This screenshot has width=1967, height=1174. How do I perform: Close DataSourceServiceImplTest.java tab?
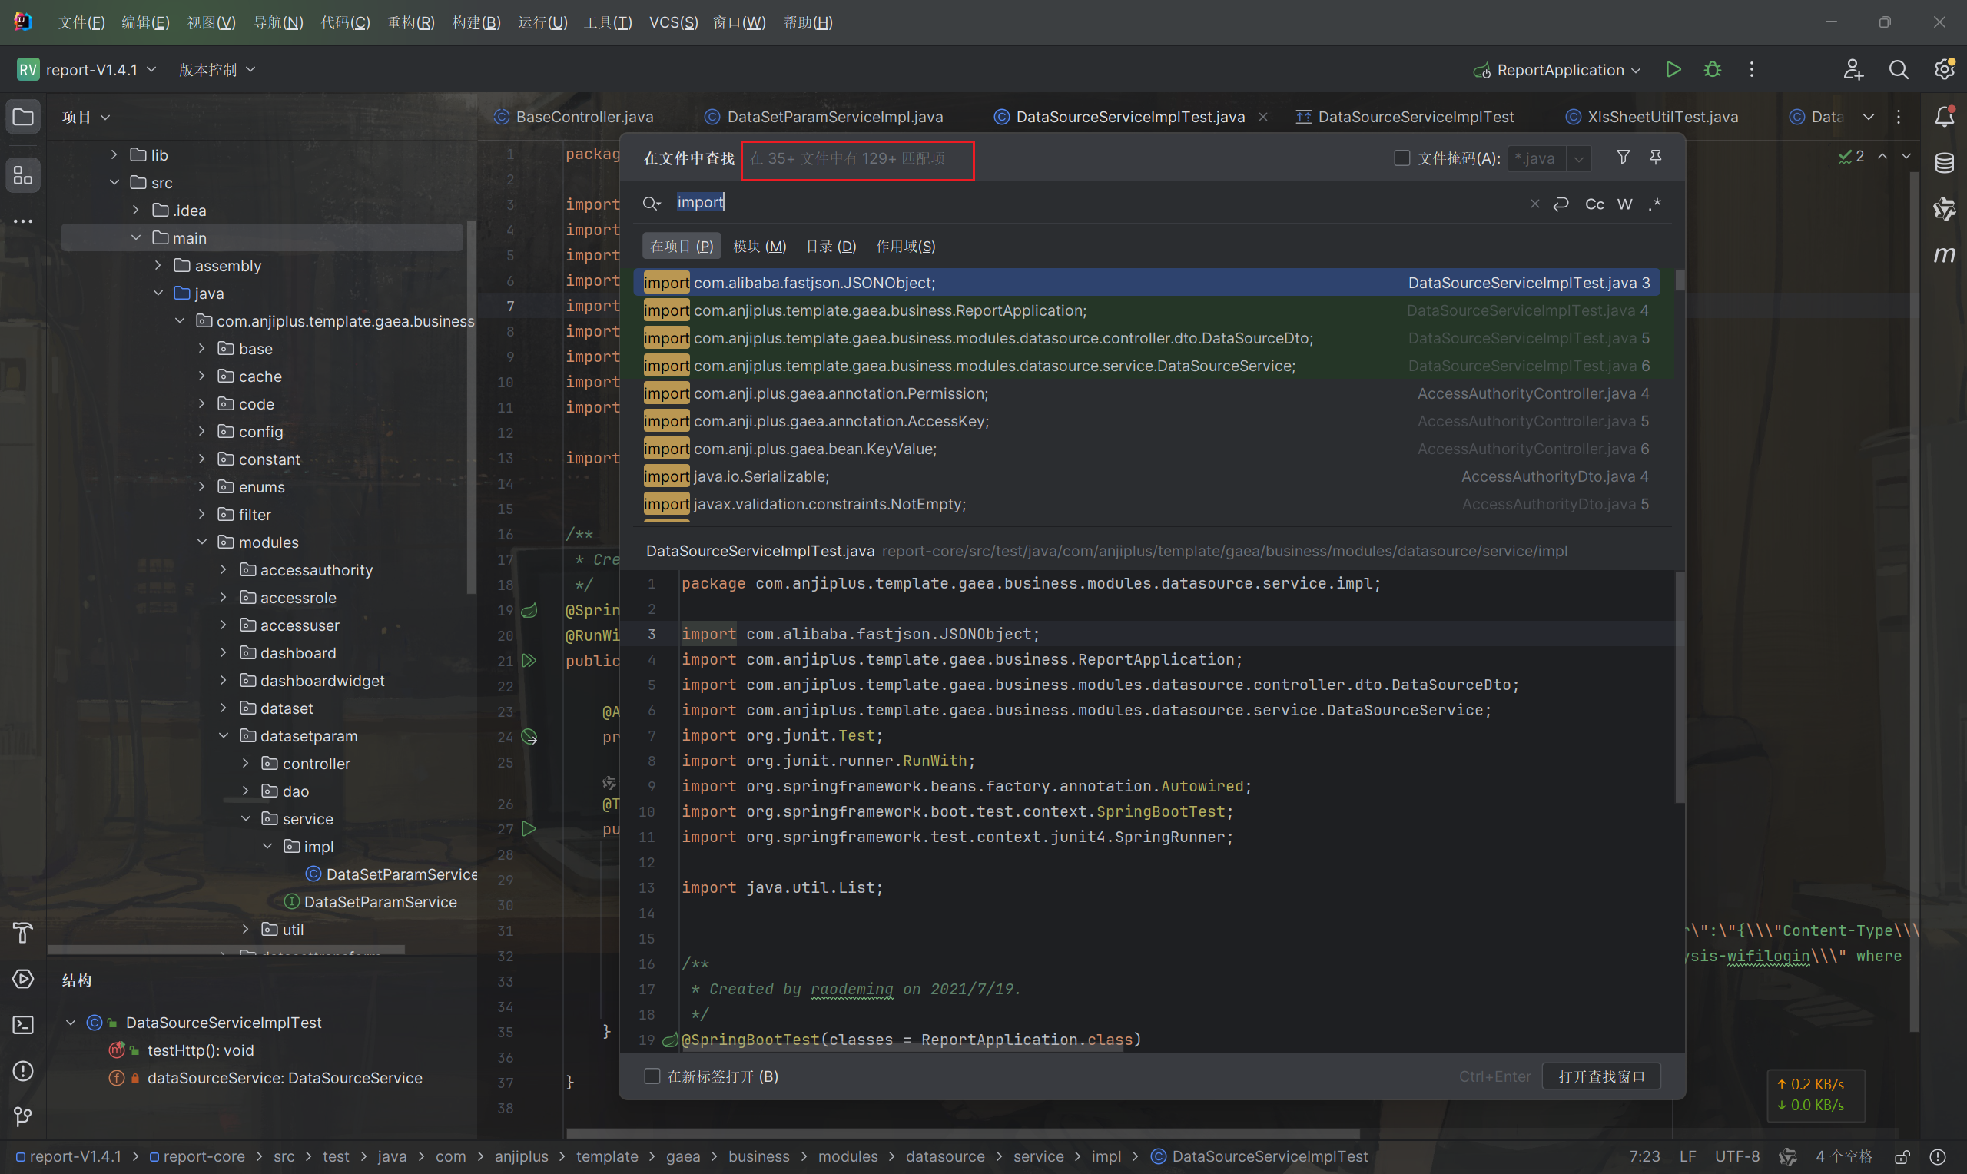coord(1263,117)
